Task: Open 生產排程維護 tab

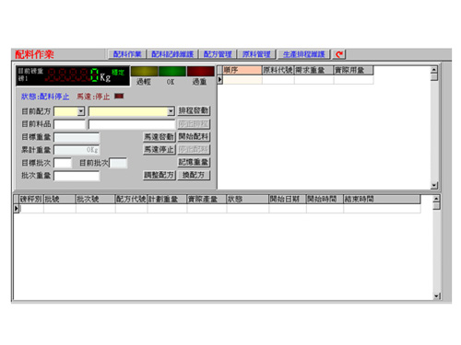Action: tap(303, 54)
